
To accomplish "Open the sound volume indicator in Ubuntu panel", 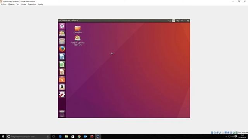I will tap(177, 20).
